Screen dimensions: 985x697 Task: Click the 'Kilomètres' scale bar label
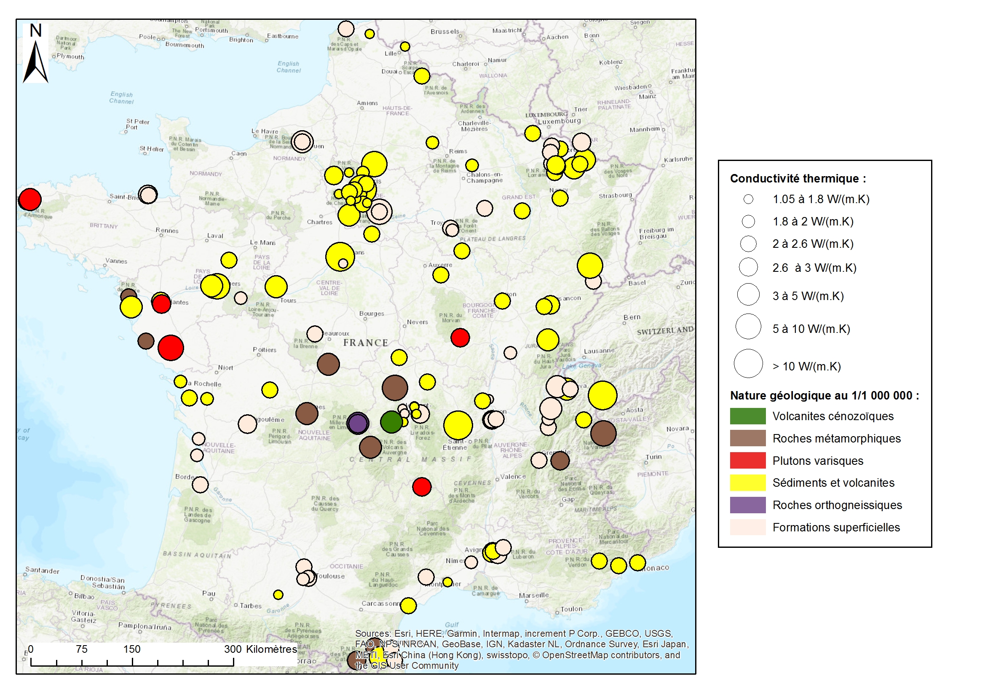pyautogui.click(x=272, y=649)
